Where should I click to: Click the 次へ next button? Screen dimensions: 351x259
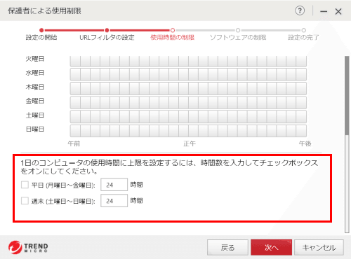tap(271, 247)
